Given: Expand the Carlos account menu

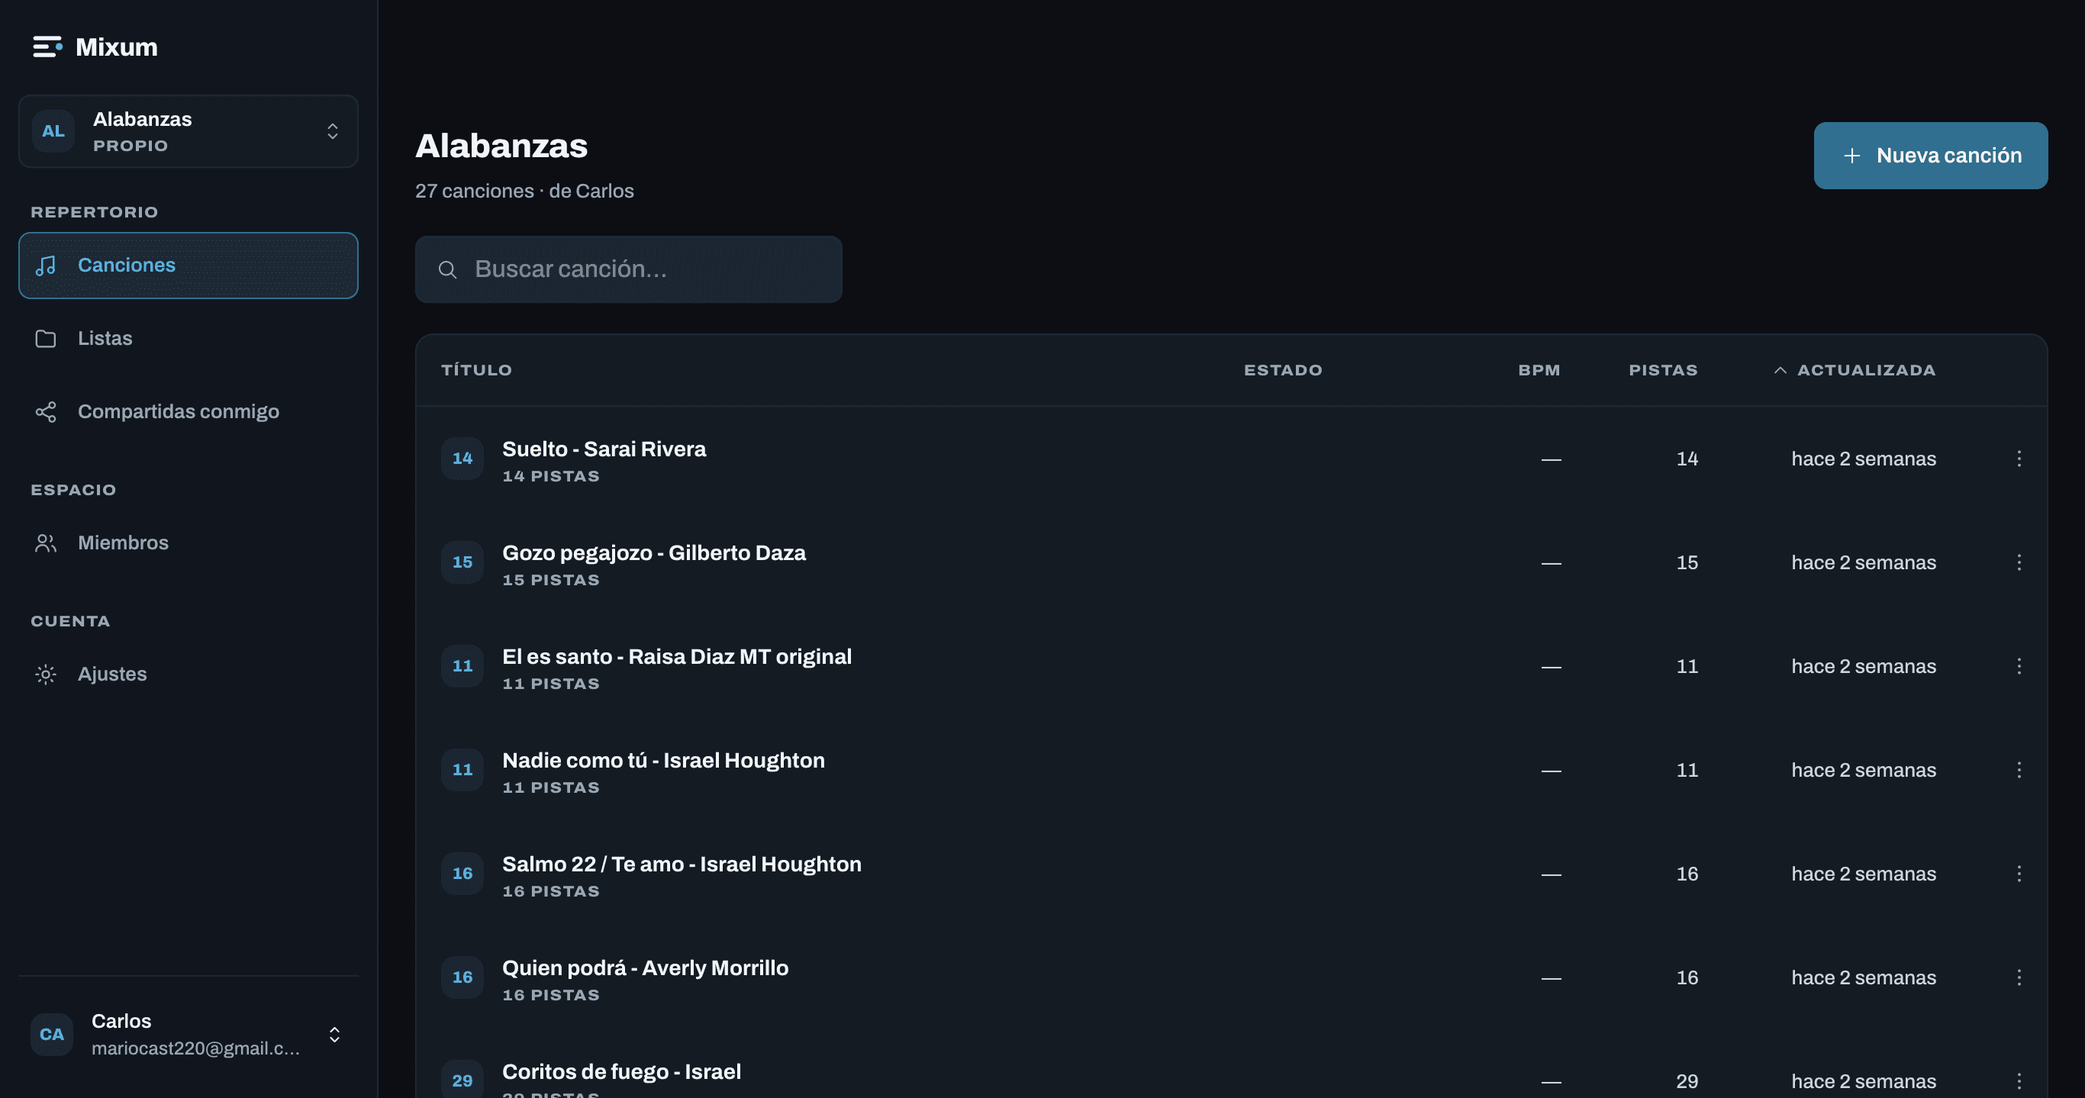Looking at the screenshot, I should (x=188, y=1034).
